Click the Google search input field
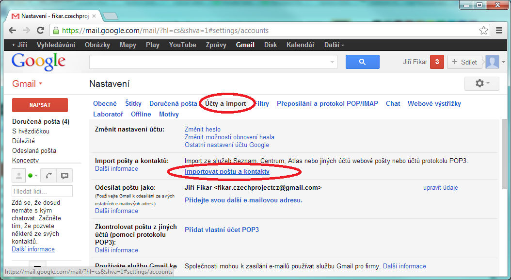Screen dimensions: 511x280 (x=213, y=62)
